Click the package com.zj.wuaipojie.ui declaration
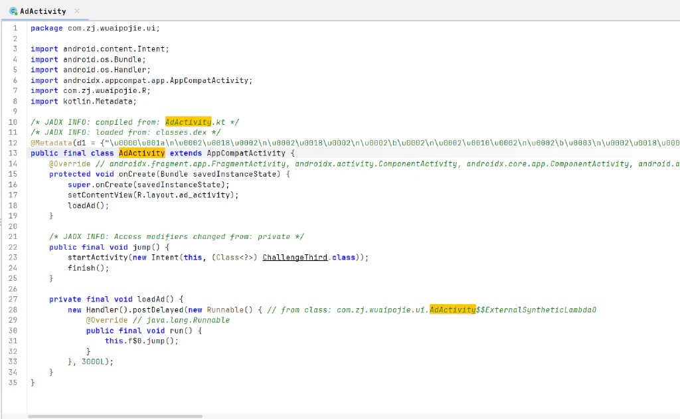Screen dimensions: 680x419 tap(95, 28)
